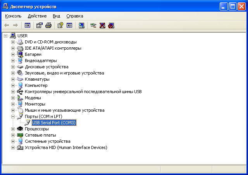
Task: Click the Мониторы monitor icon
Action: 20,104
